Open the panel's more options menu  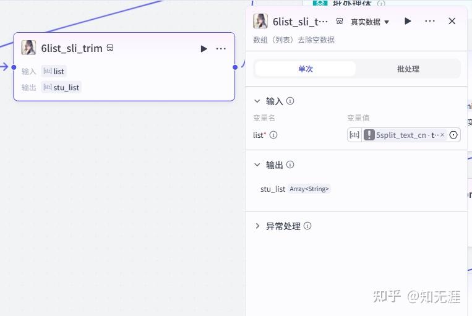coord(429,21)
